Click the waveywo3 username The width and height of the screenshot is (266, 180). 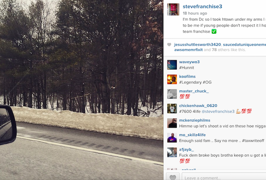(x=189, y=62)
